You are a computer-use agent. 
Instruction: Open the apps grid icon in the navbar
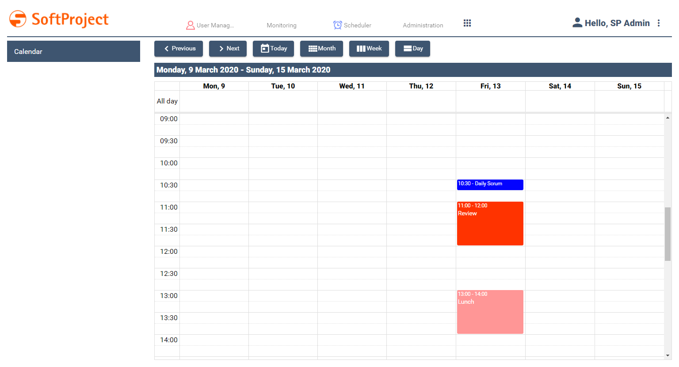pos(467,23)
